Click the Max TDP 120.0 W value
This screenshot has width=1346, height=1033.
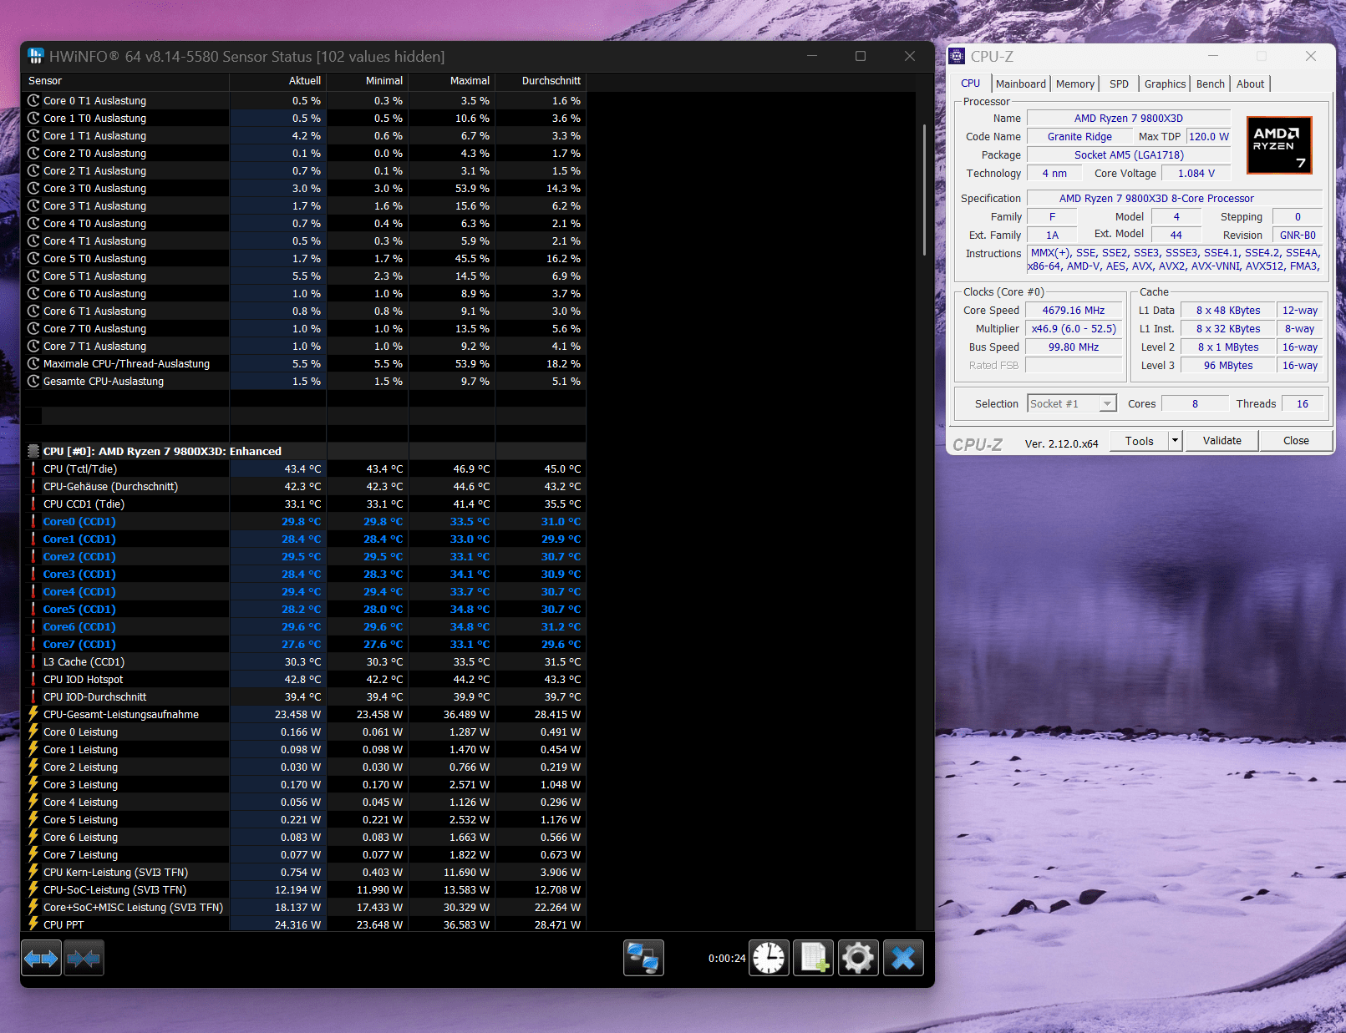click(1209, 136)
